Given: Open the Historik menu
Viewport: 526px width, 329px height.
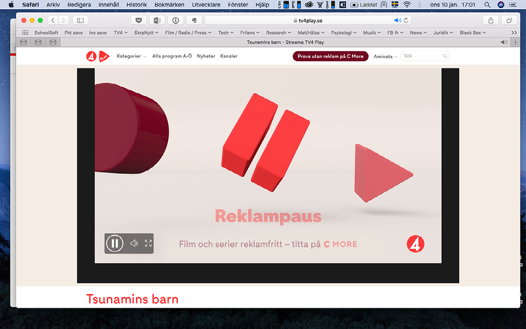Looking at the screenshot, I should (x=137, y=5).
